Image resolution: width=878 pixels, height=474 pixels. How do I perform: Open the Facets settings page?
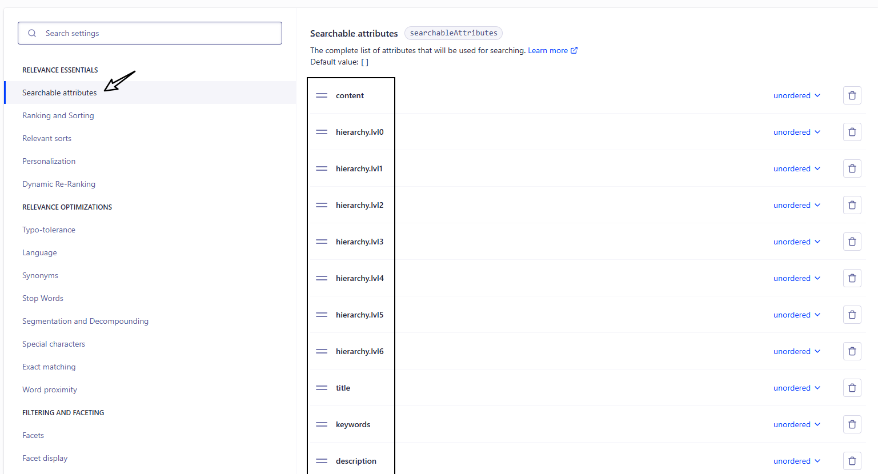pos(33,435)
